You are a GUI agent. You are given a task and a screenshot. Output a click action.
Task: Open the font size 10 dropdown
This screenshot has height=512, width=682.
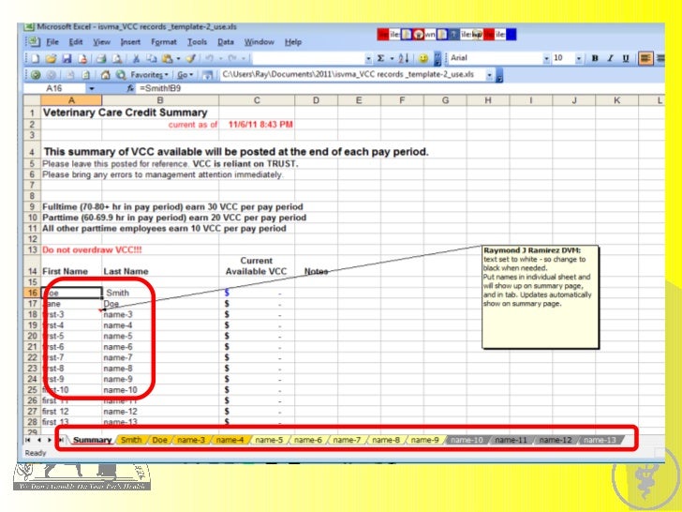pyautogui.click(x=579, y=58)
